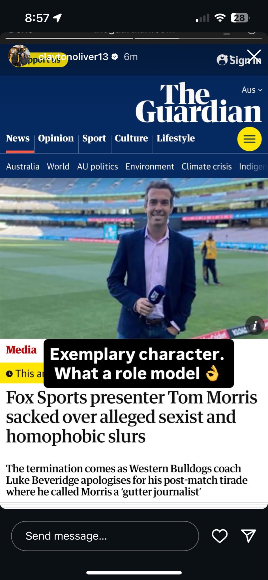Open the yellow hamburger menu button

(249, 139)
